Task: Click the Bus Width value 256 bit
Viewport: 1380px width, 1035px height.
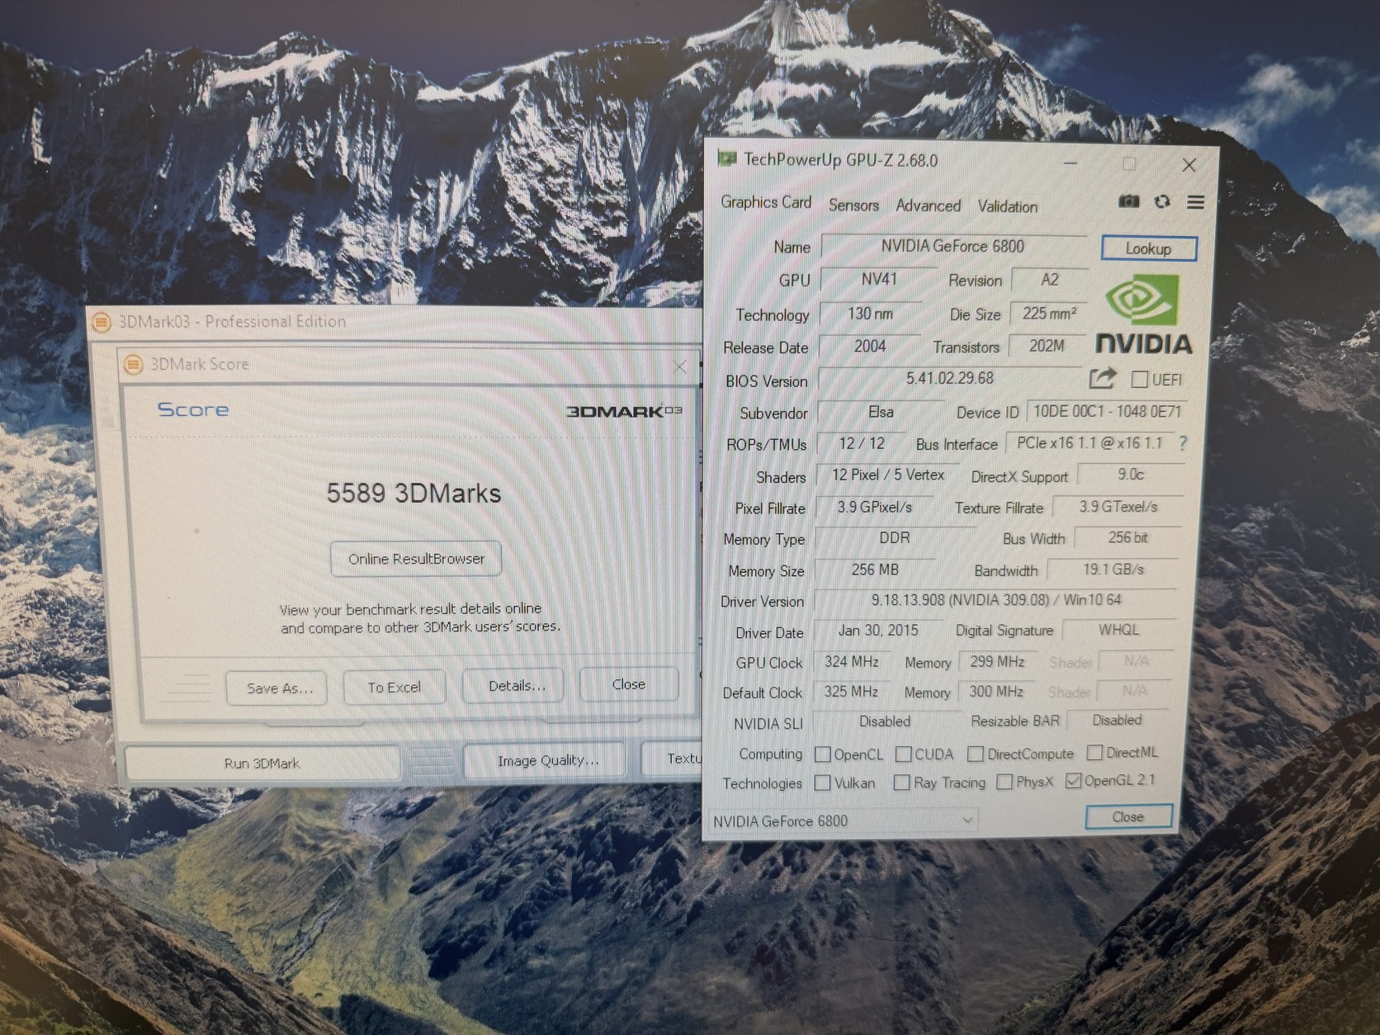Action: 1127,537
